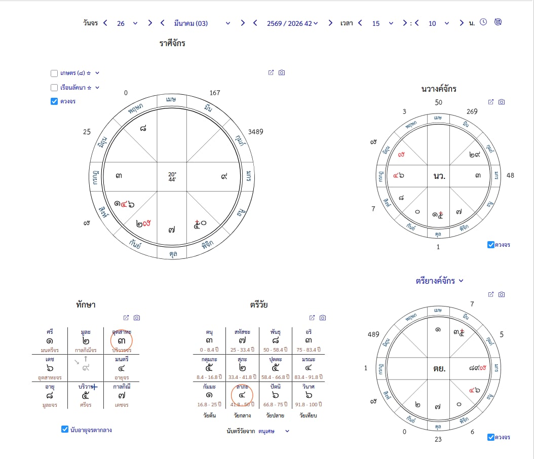Screen dimensions: 534x459
Task: Click the กาลกิณี cell in the ทักษา table
Action: point(122,395)
